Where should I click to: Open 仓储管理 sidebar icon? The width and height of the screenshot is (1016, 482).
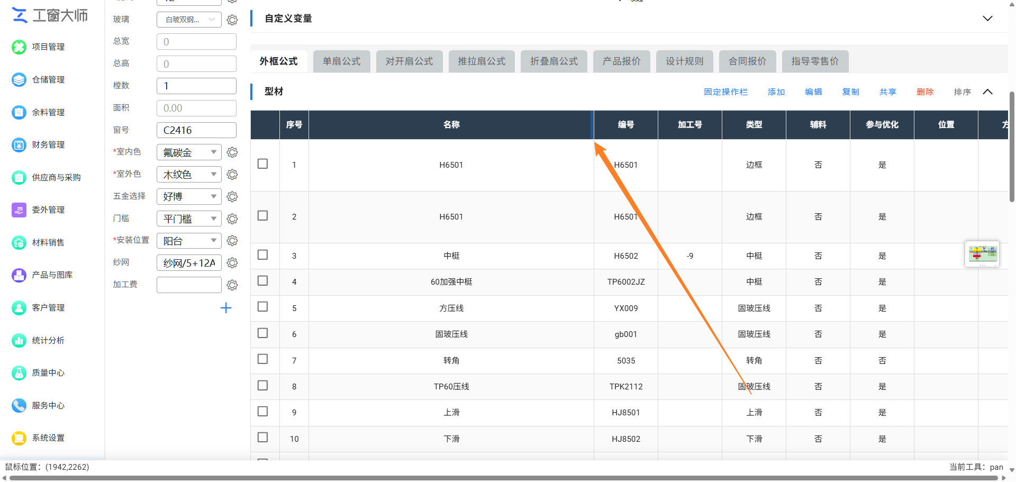19,80
